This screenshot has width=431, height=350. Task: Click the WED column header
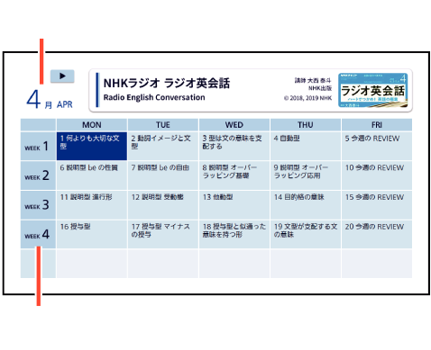pos(234,125)
